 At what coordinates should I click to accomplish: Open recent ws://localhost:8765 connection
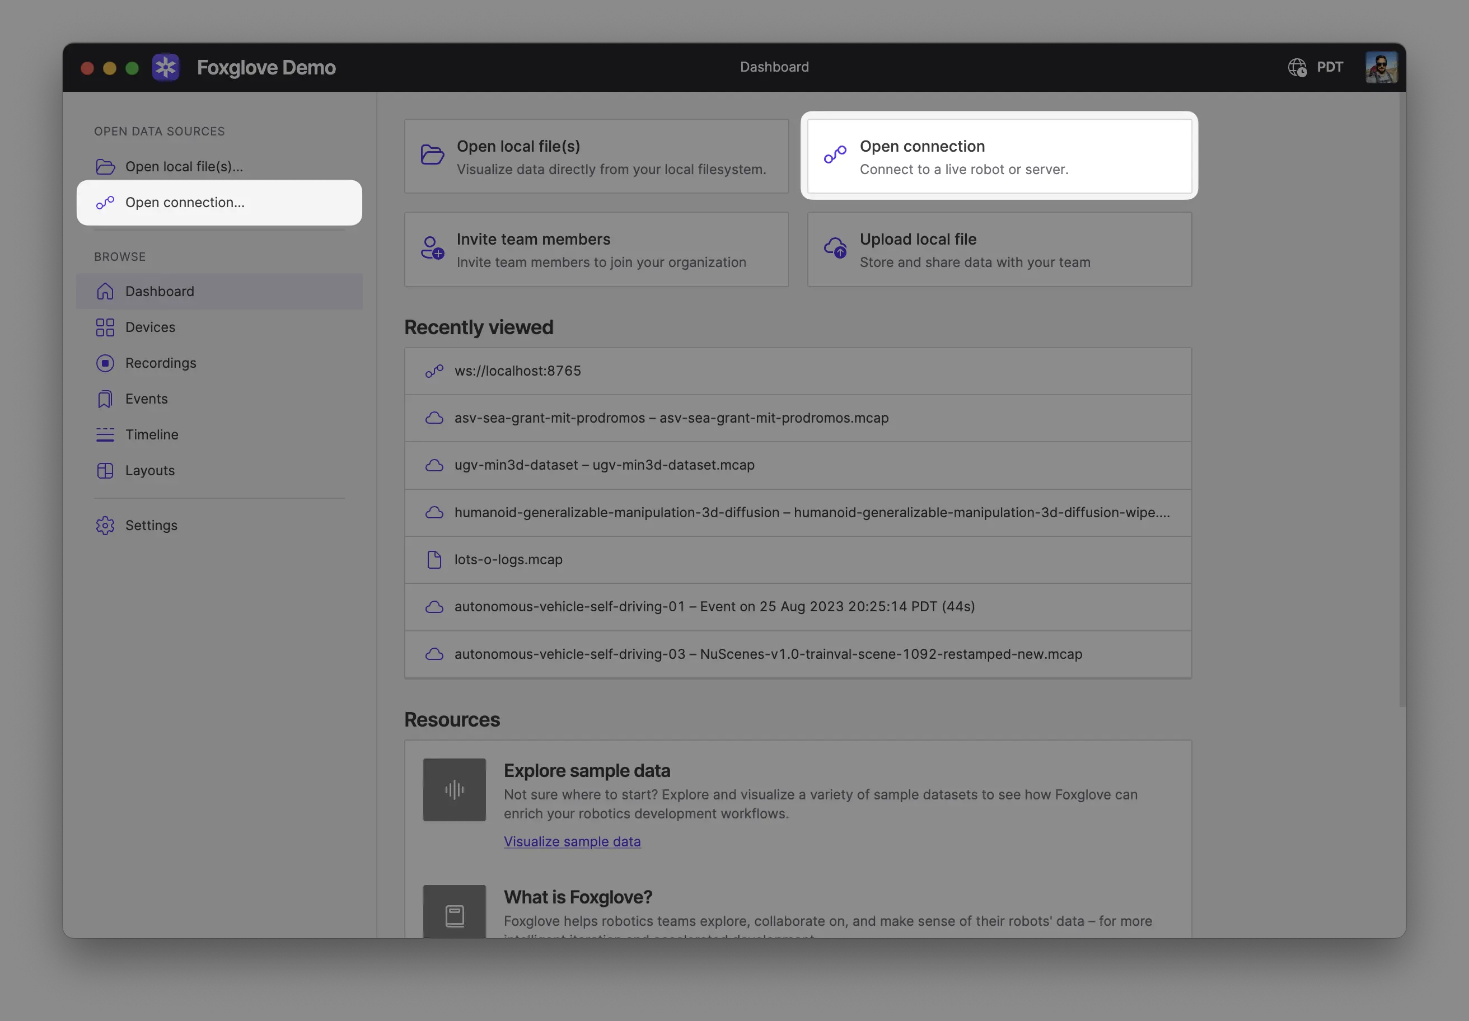[x=518, y=371]
